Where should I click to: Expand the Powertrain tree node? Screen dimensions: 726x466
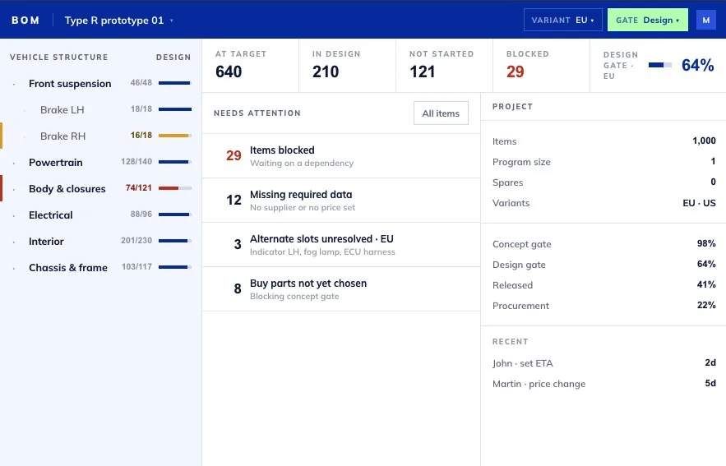click(x=14, y=163)
